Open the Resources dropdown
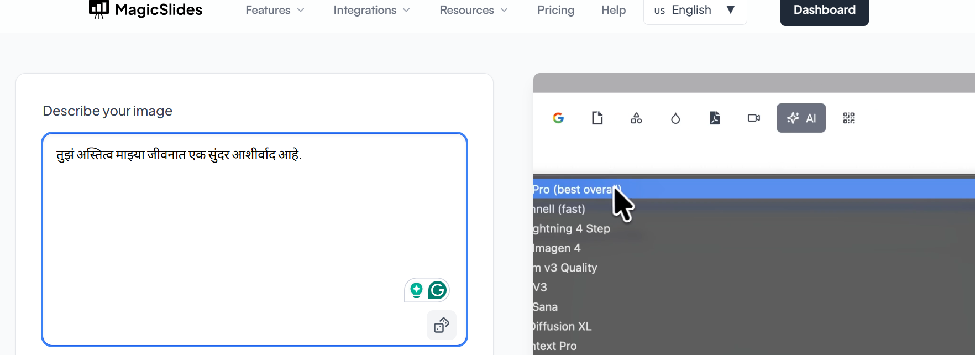The image size is (975, 355). pyautogui.click(x=473, y=10)
